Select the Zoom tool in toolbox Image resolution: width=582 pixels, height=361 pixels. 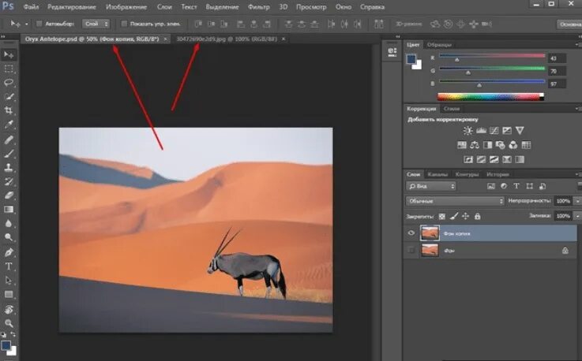click(x=9, y=323)
